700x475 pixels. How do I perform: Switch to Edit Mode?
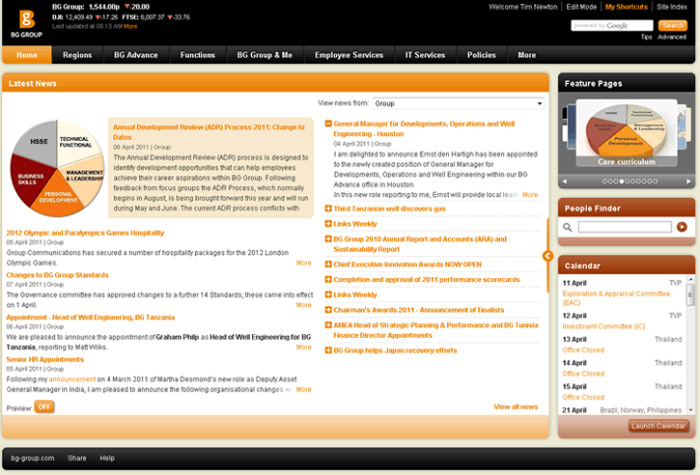point(581,7)
